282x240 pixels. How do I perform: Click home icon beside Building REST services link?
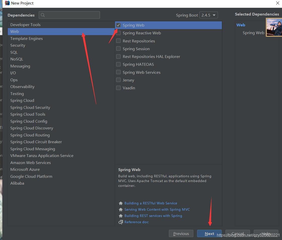[x=121, y=216]
